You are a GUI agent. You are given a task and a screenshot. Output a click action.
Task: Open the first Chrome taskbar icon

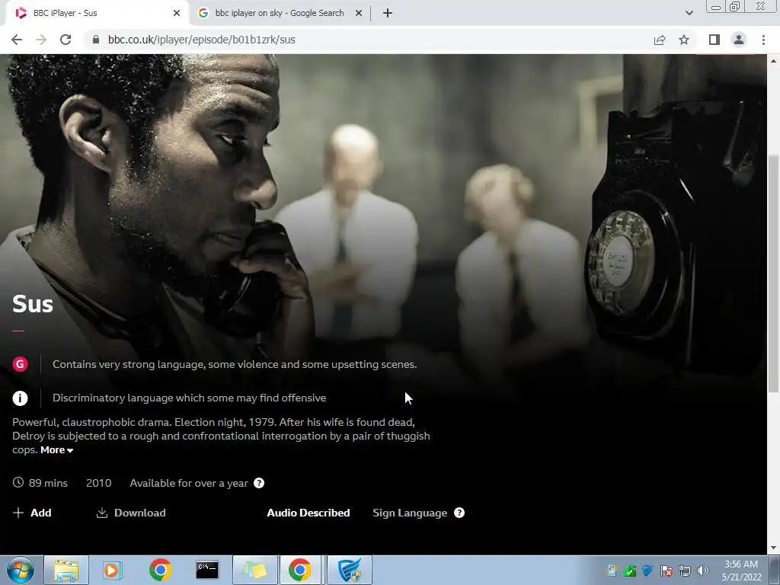160,570
